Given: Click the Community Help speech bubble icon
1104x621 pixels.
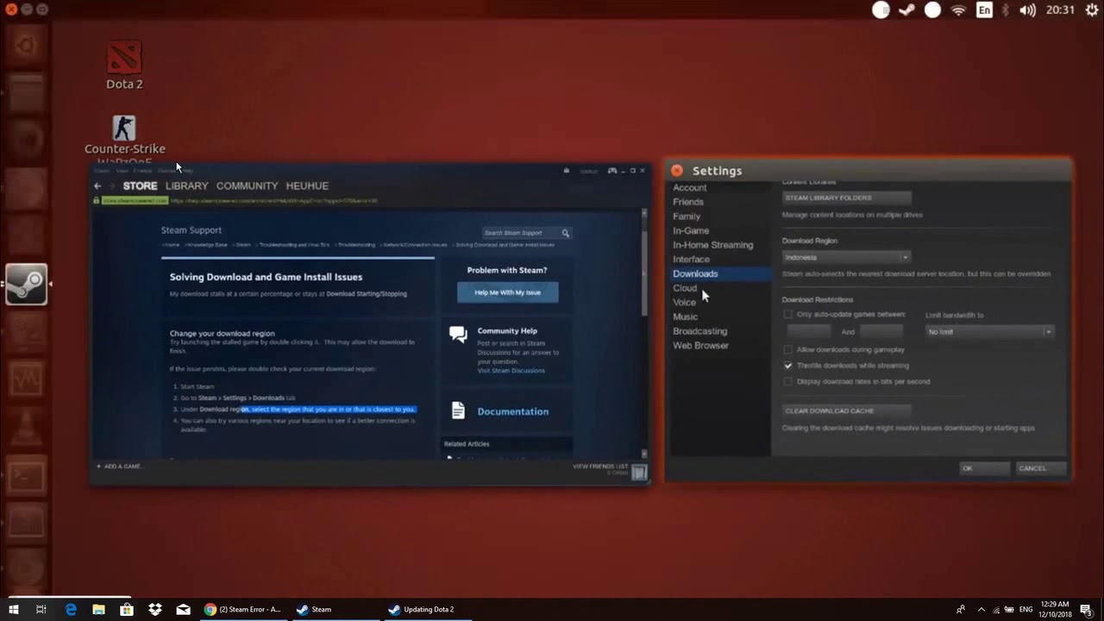Looking at the screenshot, I should coord(458,335).
